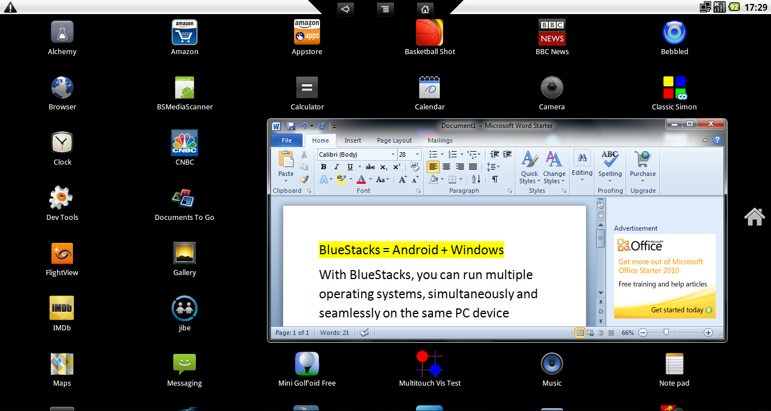
Task: Click the Cut scissors icon in Word
Action: point(304,154)
